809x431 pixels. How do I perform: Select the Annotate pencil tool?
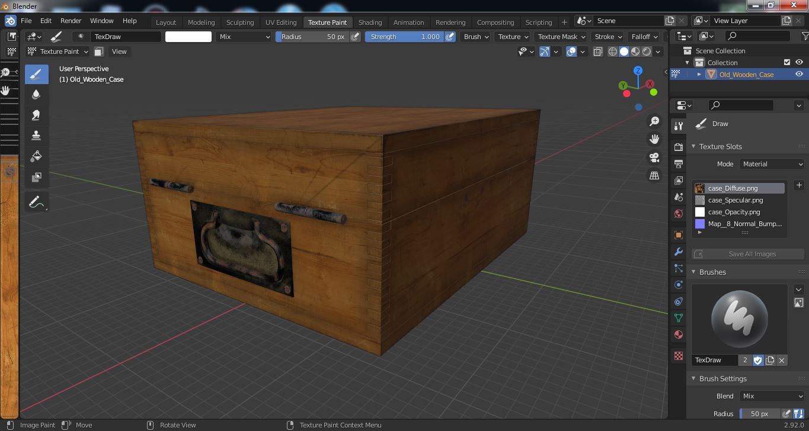[x=36, y=202]
